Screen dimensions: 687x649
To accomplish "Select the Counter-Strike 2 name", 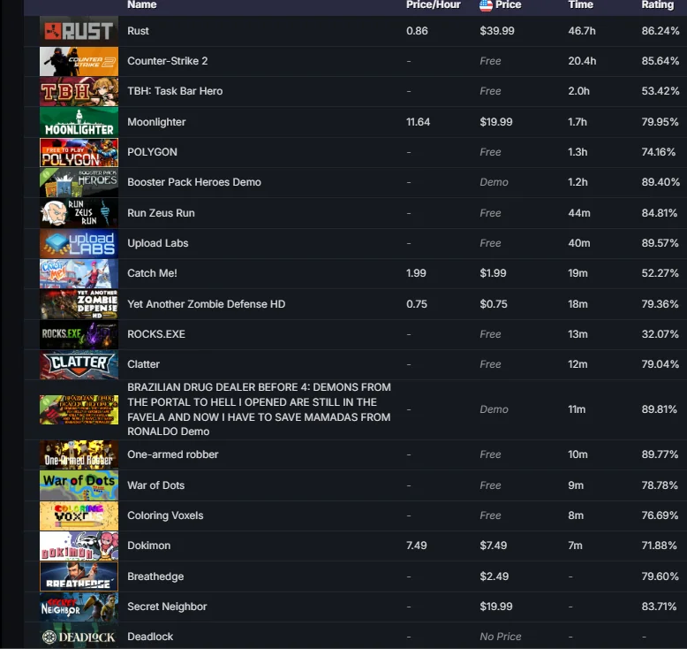I will click(168, 61).
